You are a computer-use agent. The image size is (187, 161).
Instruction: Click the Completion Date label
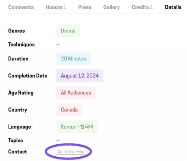click(28, 76)
